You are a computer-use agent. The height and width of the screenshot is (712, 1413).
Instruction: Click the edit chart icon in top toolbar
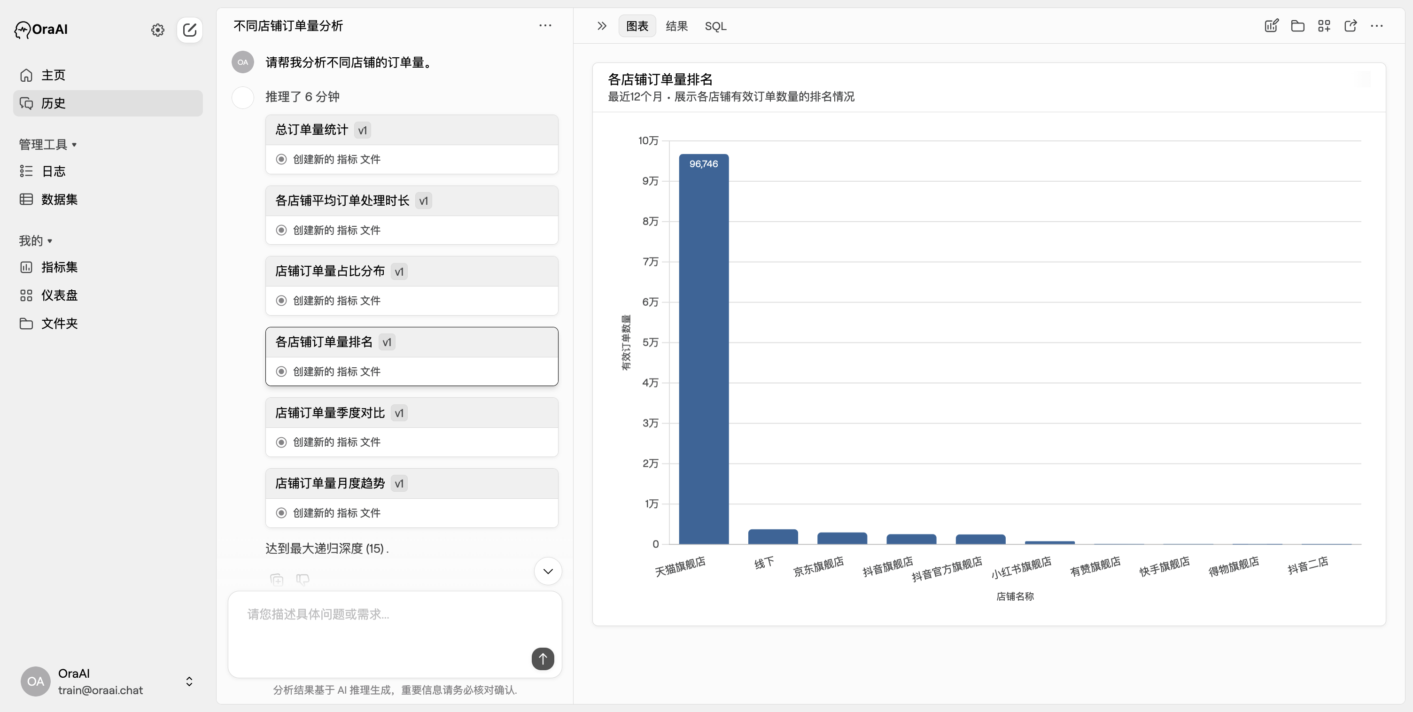(x=1271, y=26)
